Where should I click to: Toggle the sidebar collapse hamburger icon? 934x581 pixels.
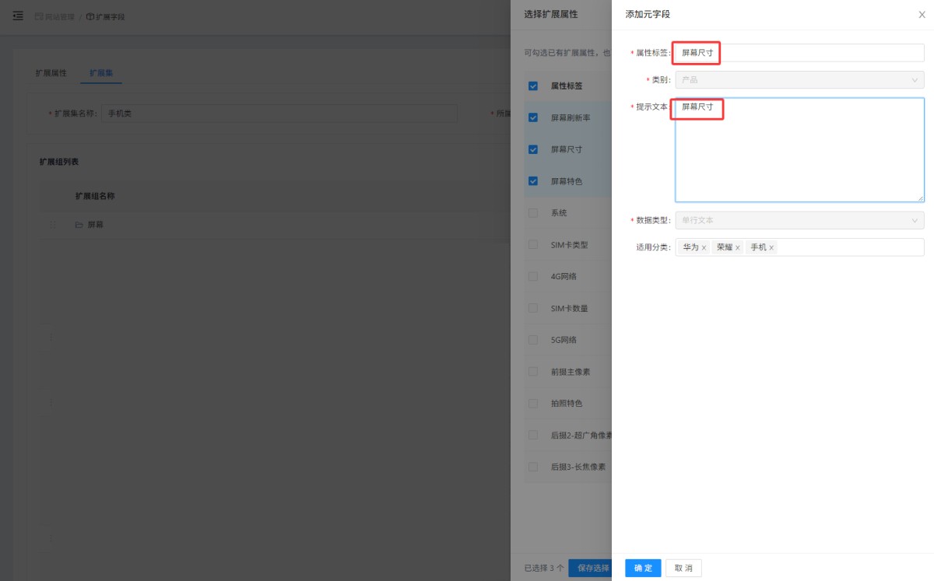click(18, 16)
